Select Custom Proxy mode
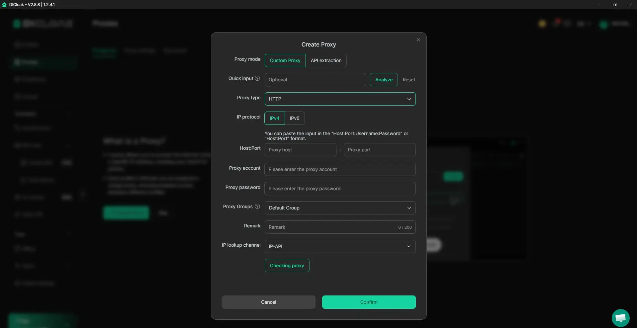Screen dimensions: 637x328 [x=285, y=60]
